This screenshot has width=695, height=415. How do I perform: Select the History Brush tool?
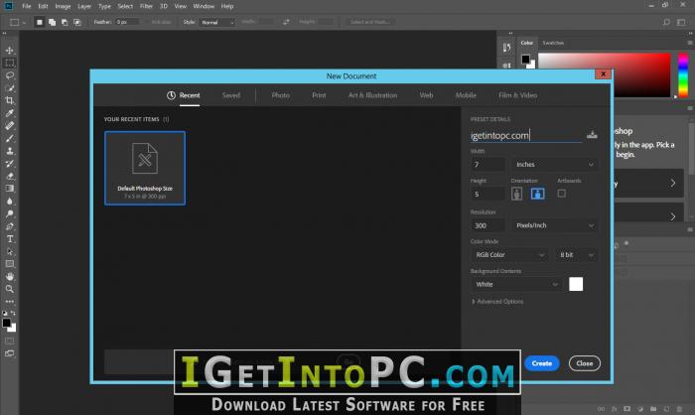tap(9, 164)
